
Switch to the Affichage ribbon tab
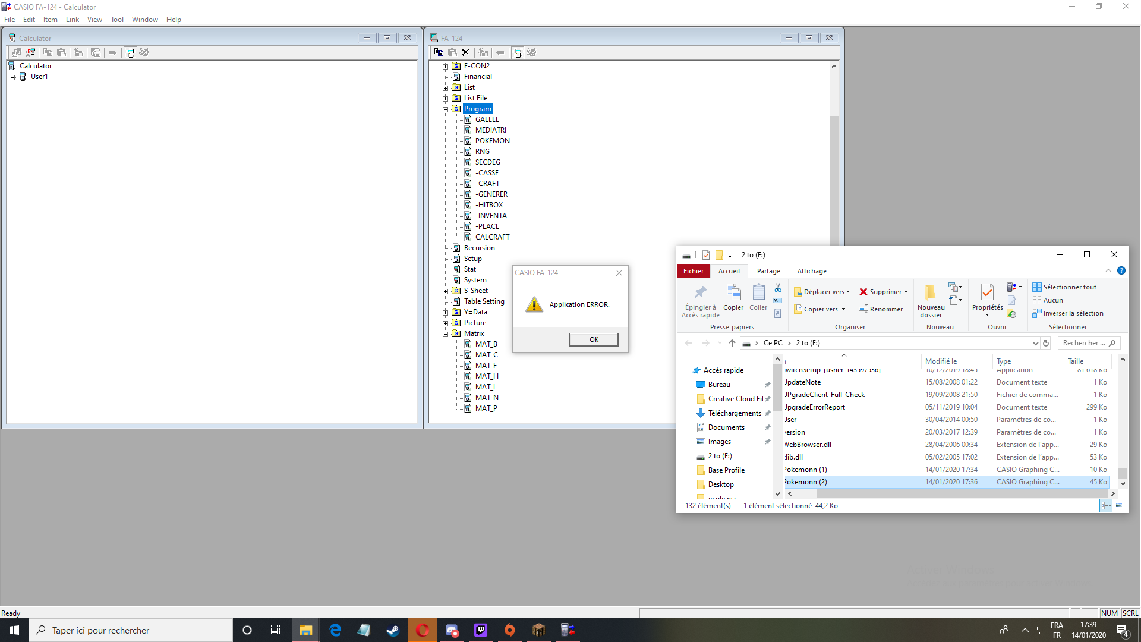pos(812,271)
